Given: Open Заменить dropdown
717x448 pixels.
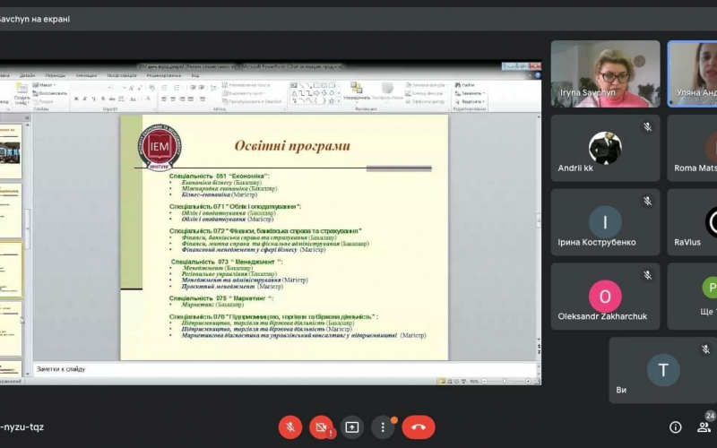Looking at the screenshot, I should tap(470, 94).
